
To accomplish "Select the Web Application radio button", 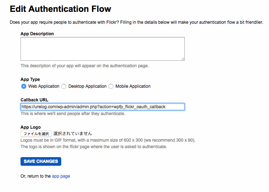I will pos(24,86).
